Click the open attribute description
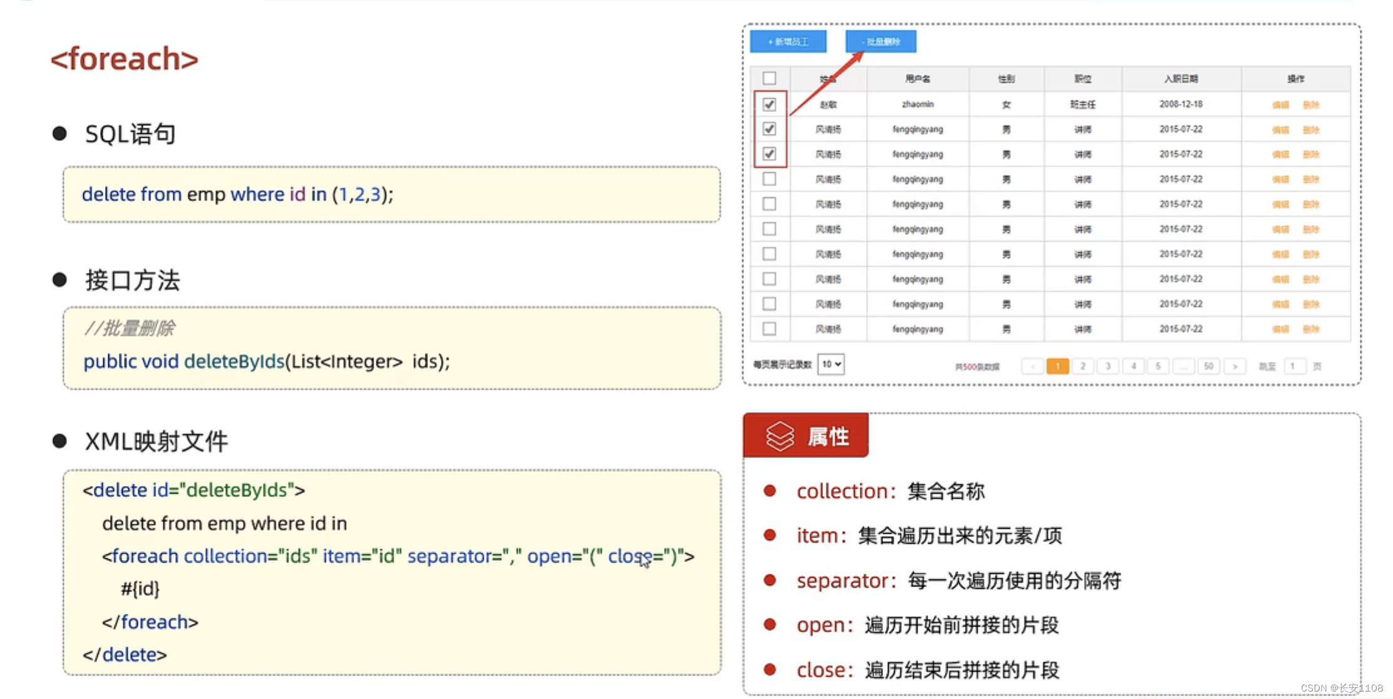1393x699 pixels. click(927, 625)
